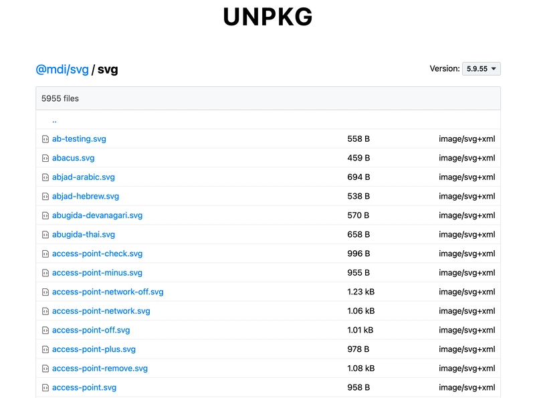The height and width of the screenshot is (398, 535).
Task: Open abjad-hebrew.svg file link
Action: point(86,196)
